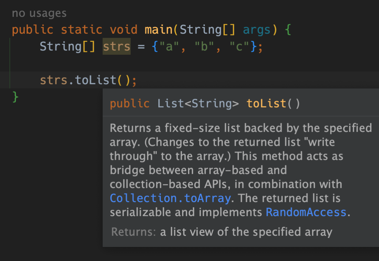Screen dimensions: 379x261
Task: Click String[] type in main's parameter
Action: (x=207, y=30)
